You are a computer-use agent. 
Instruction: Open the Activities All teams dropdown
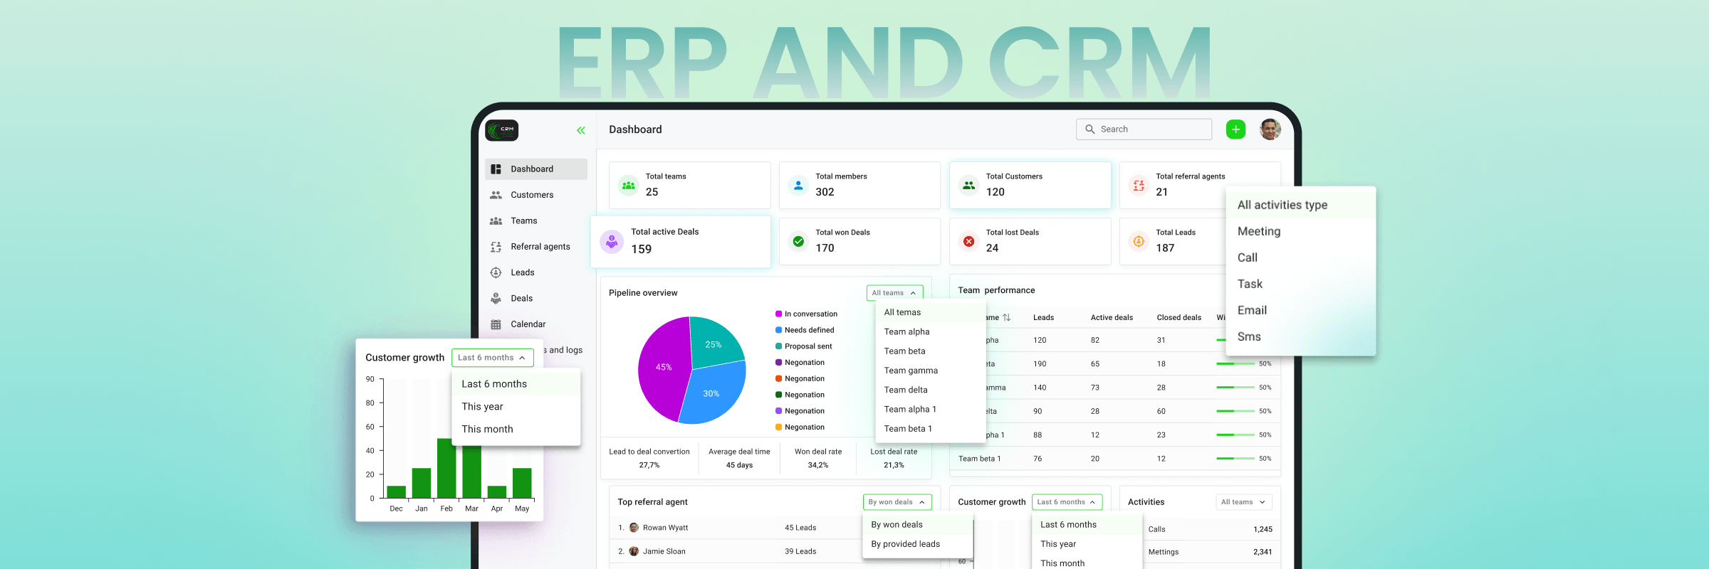pos(1243,502)
